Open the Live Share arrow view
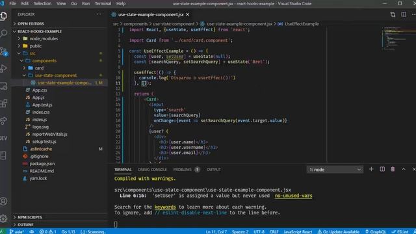 4,120
